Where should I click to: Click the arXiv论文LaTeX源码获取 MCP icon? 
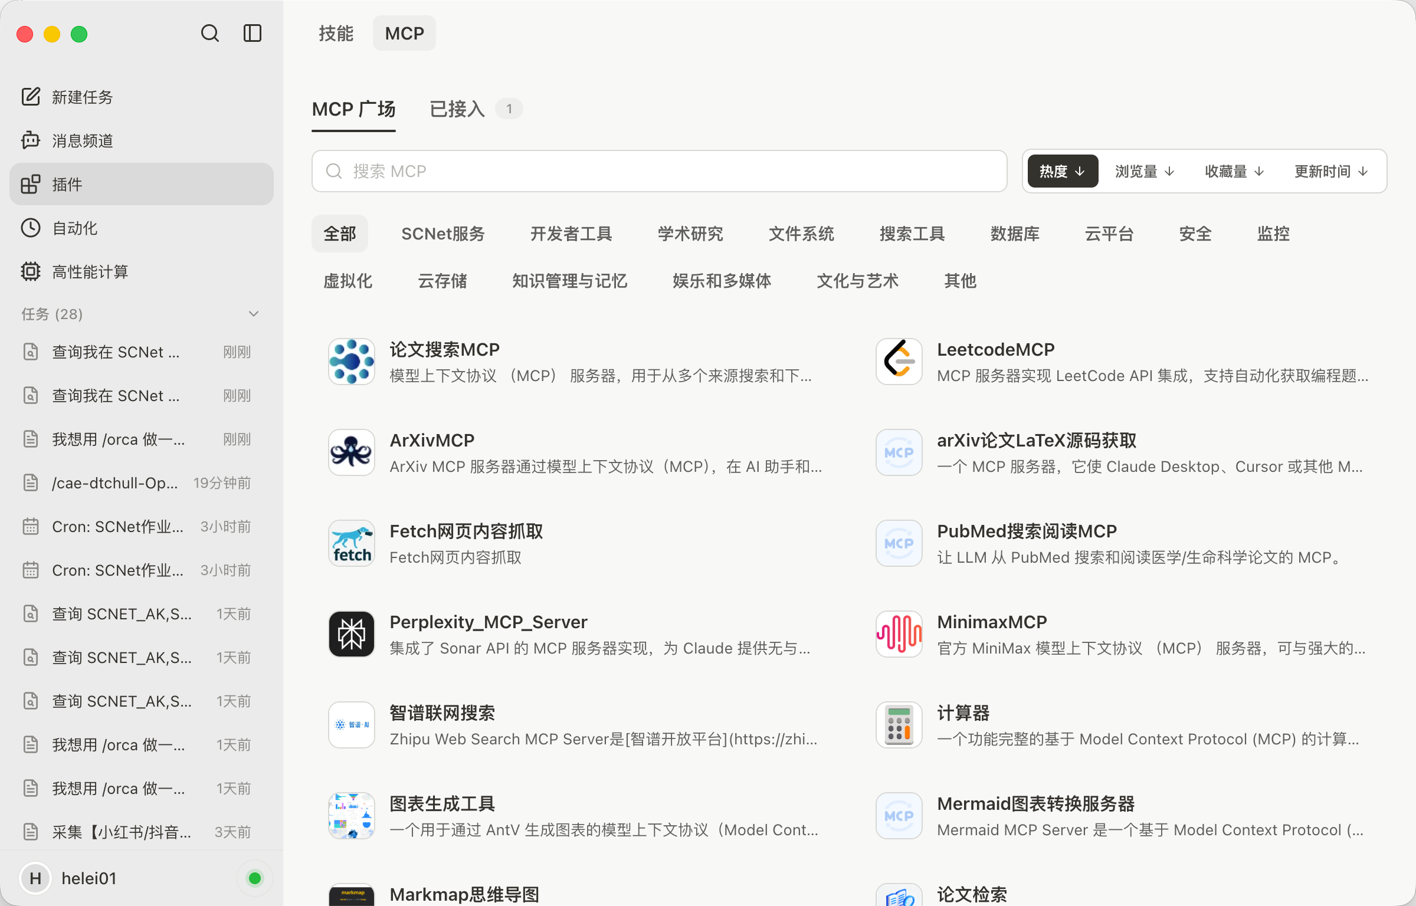(x=899, y=452)
